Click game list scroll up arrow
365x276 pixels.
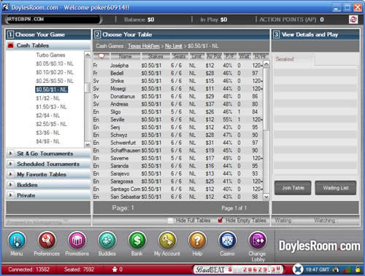pyautogui.click(x=88, y=55)
